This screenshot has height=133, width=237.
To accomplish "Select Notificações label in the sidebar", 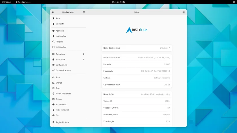I will 61,36.
